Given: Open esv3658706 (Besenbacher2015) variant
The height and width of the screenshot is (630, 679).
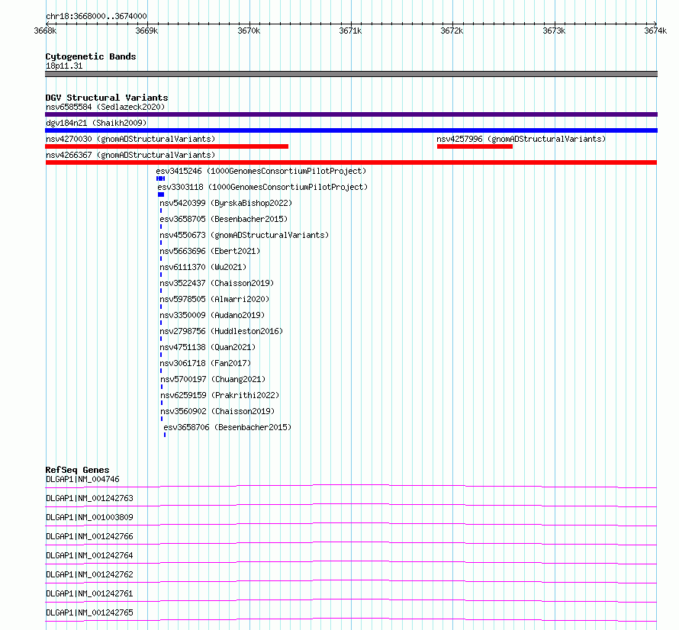Looking at the screenshot, I should [227, 427].
